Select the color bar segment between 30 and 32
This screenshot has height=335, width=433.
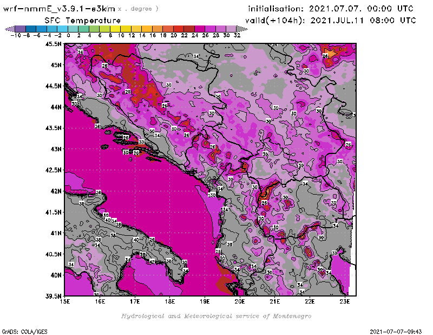[231, 29]
